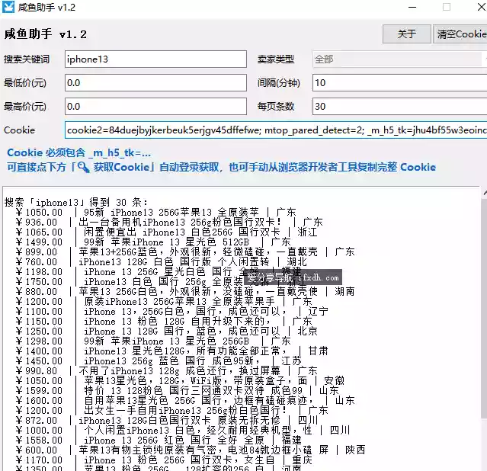Click the 最高价(元) input field
Viewport: 487px width, 471px height.
point(155,106)
